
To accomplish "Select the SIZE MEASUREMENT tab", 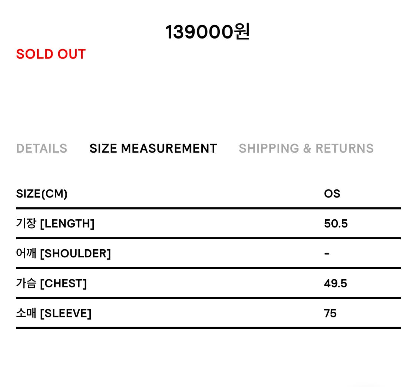I will [x=153, y=149].
